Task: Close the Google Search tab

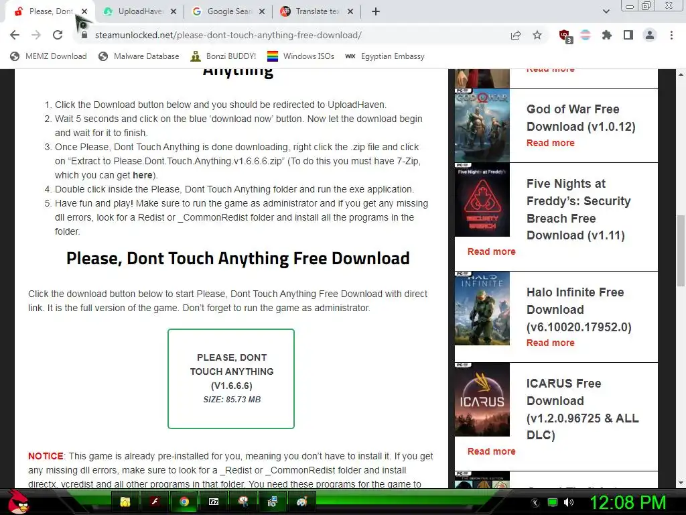Action: point(262,12)
